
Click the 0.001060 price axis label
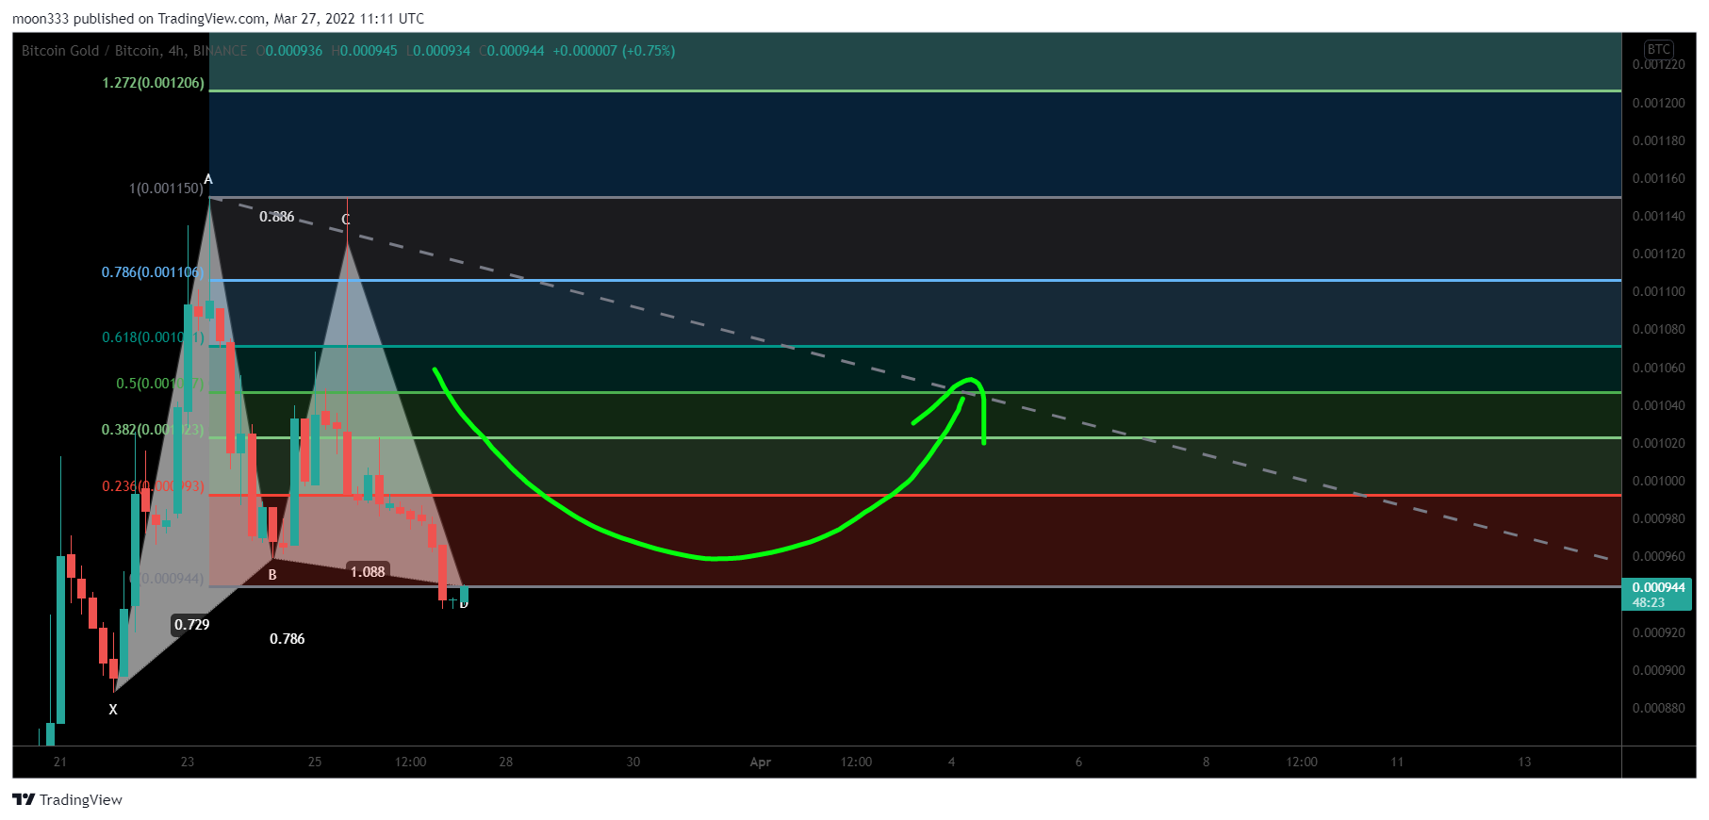[1659, 368]
